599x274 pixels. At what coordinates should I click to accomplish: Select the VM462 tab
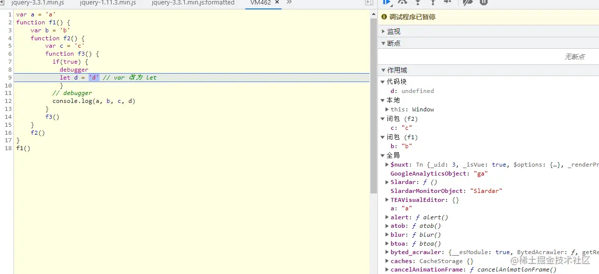[261, 2]
